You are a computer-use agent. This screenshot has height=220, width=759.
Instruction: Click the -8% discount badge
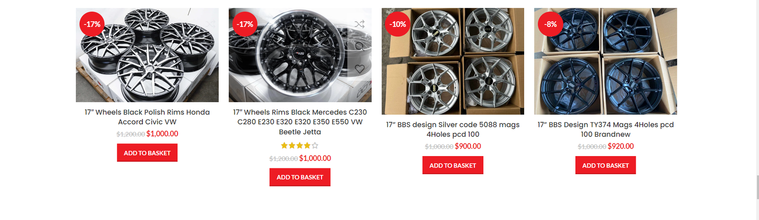pyautogui.click(x=550, y=24)
